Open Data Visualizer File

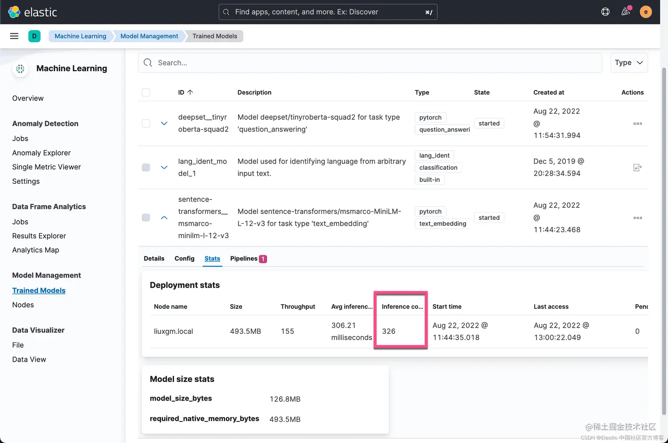(18, 345)
